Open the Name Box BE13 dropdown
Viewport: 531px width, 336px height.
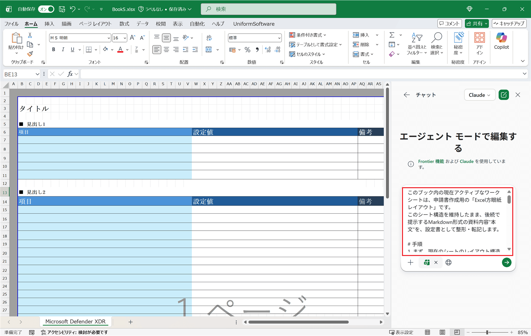[x=37, y=74]
